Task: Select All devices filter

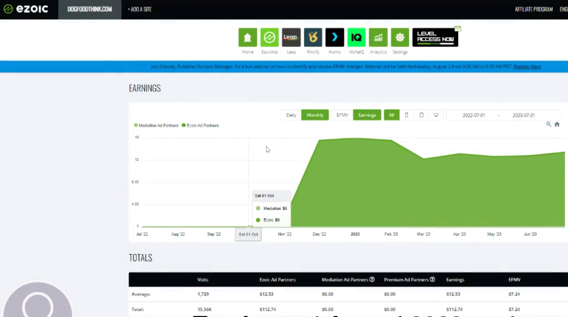Action: pos(391,115)
